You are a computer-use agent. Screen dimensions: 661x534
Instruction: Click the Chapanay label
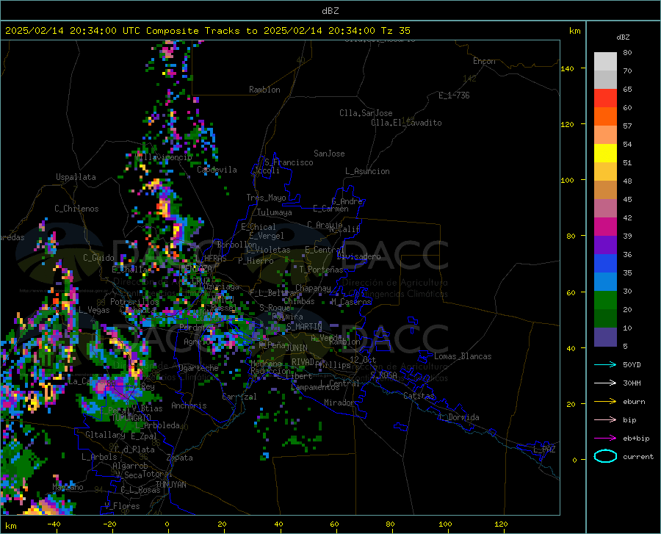[313, 288]
